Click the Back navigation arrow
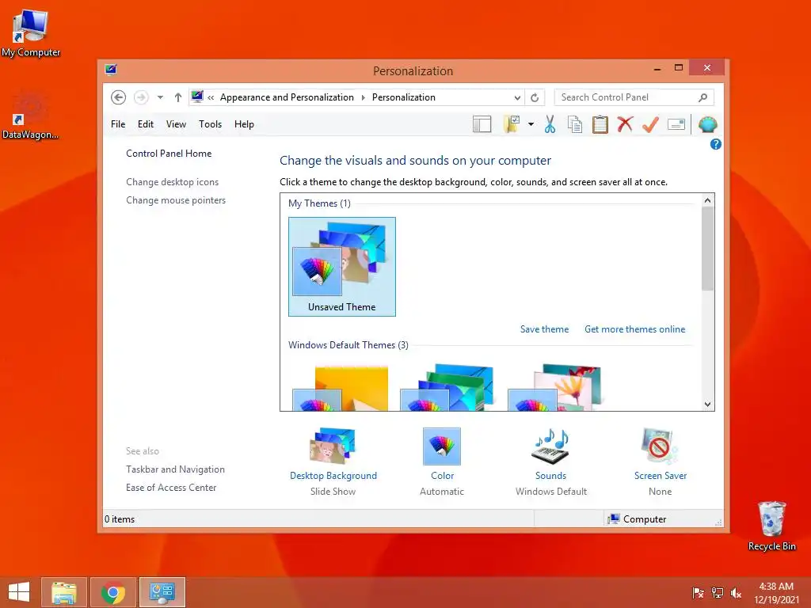The image size is (811, 608). (x=119, y=97)
